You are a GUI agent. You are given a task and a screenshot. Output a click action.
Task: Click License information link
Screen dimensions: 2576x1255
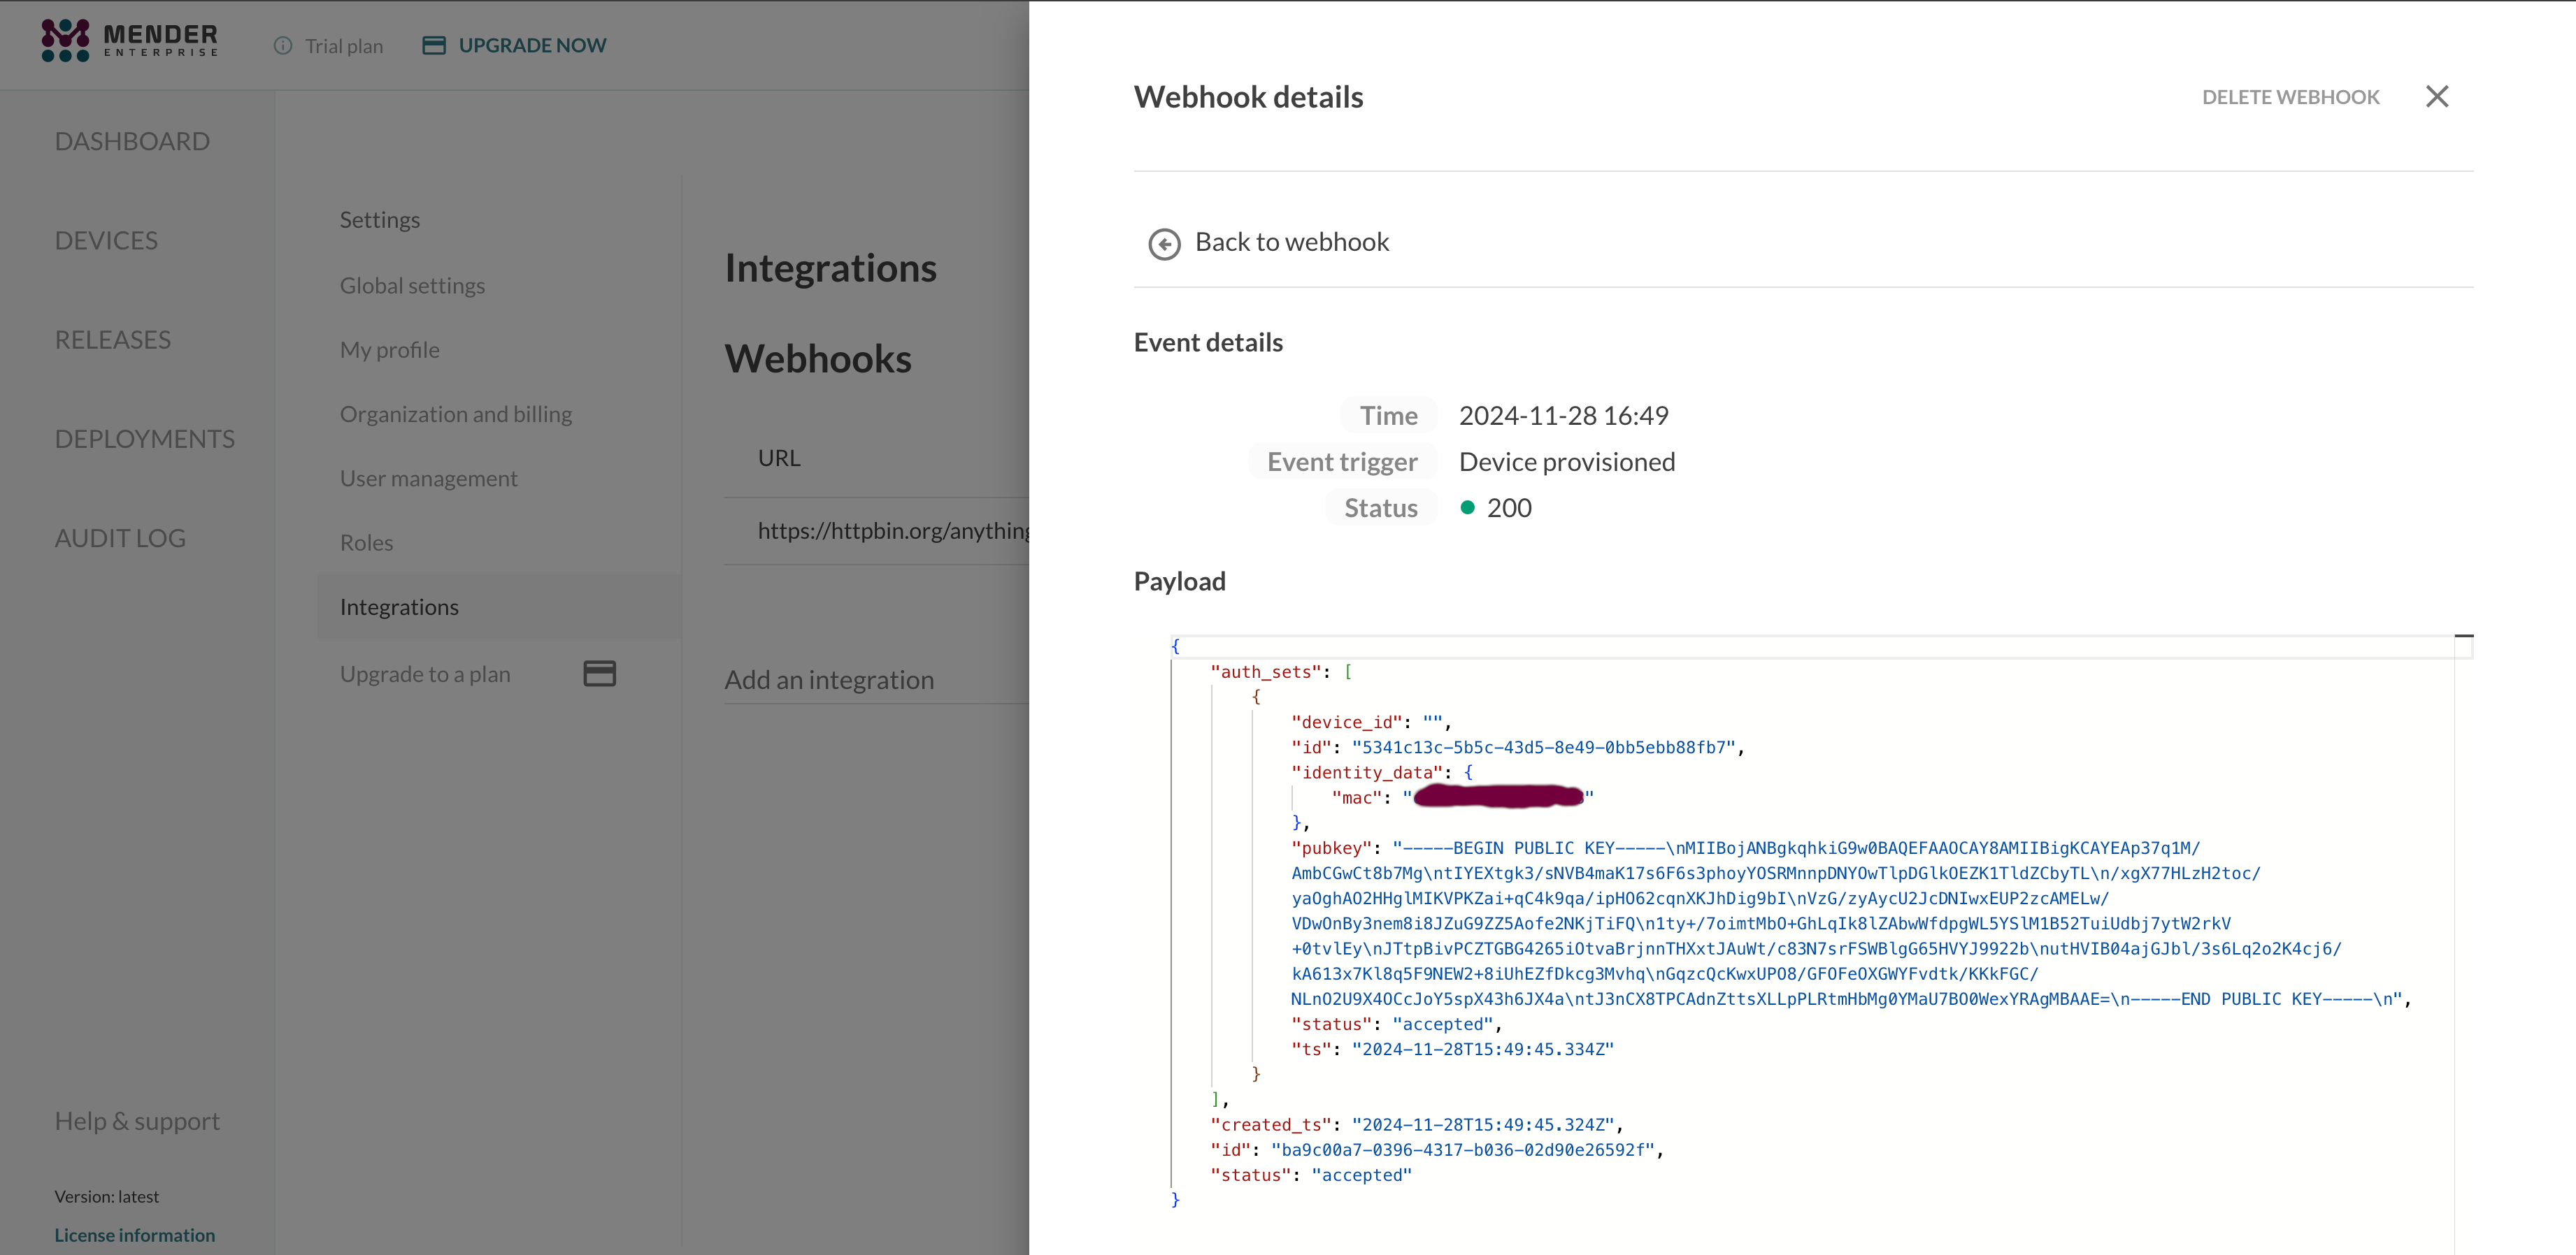[134, 1235]
